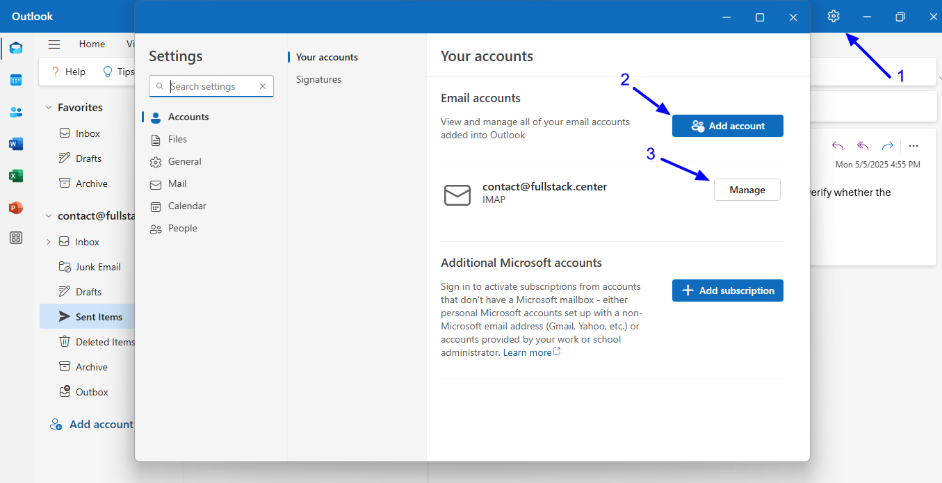Screen dimensions: 942x483
Task: Open the Help button in ribbon
Action: (x=68, y=72)
